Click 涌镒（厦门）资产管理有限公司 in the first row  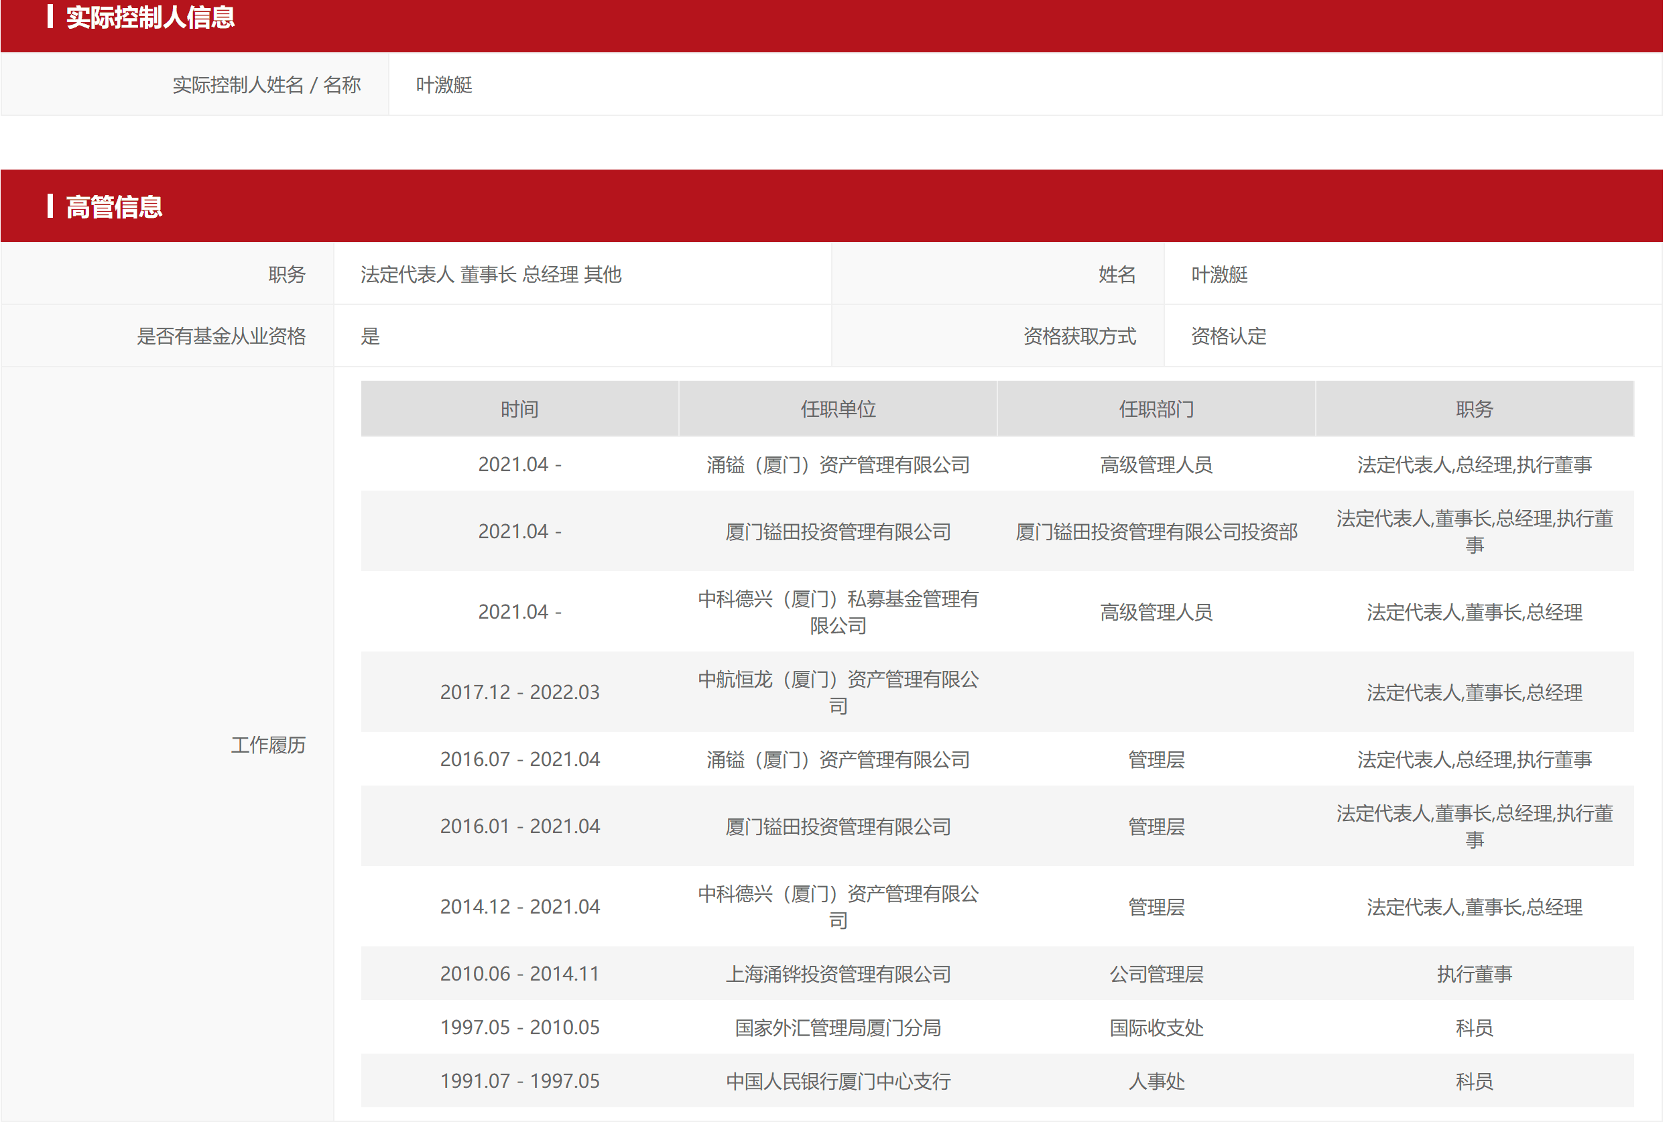839,465
